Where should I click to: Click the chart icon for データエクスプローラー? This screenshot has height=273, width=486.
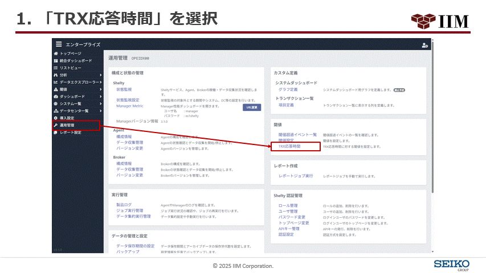point(56,82)
